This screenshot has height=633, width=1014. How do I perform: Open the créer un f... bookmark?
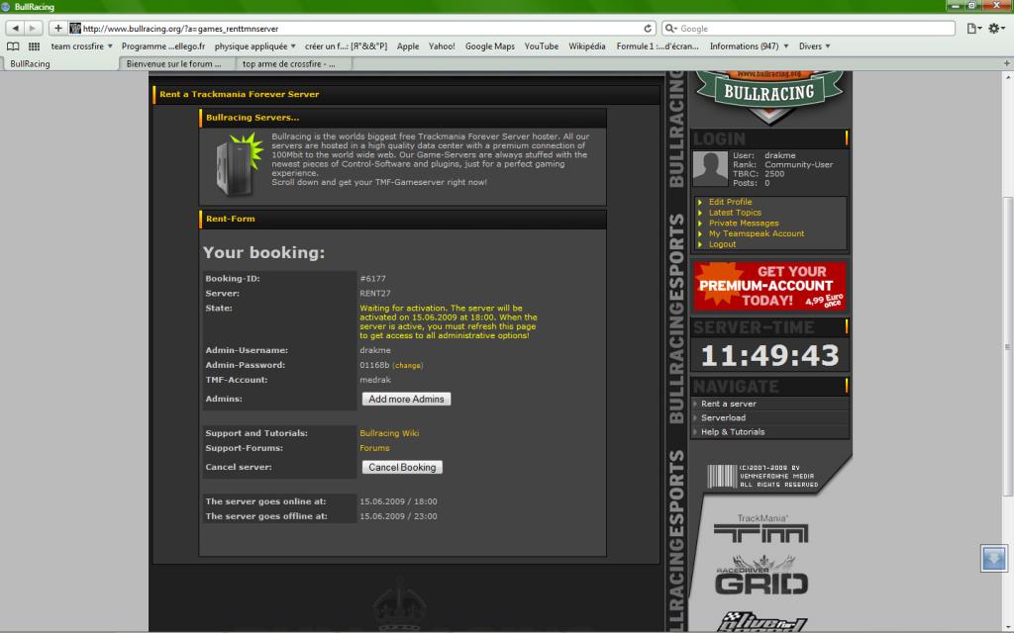(346, 46)
